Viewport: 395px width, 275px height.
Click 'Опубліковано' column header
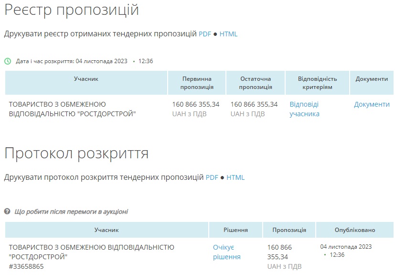coord(355,230)
